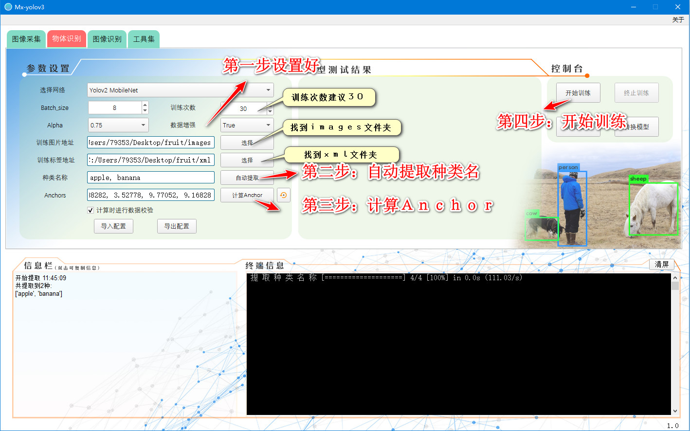Open the 数据增强 dropdown showing True
This screenshot has height=431, width=690.
(x=247, y=125)
